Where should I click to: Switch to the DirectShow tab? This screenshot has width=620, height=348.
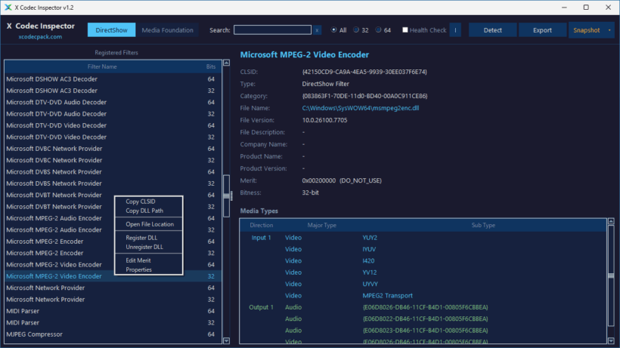(111, 30)
